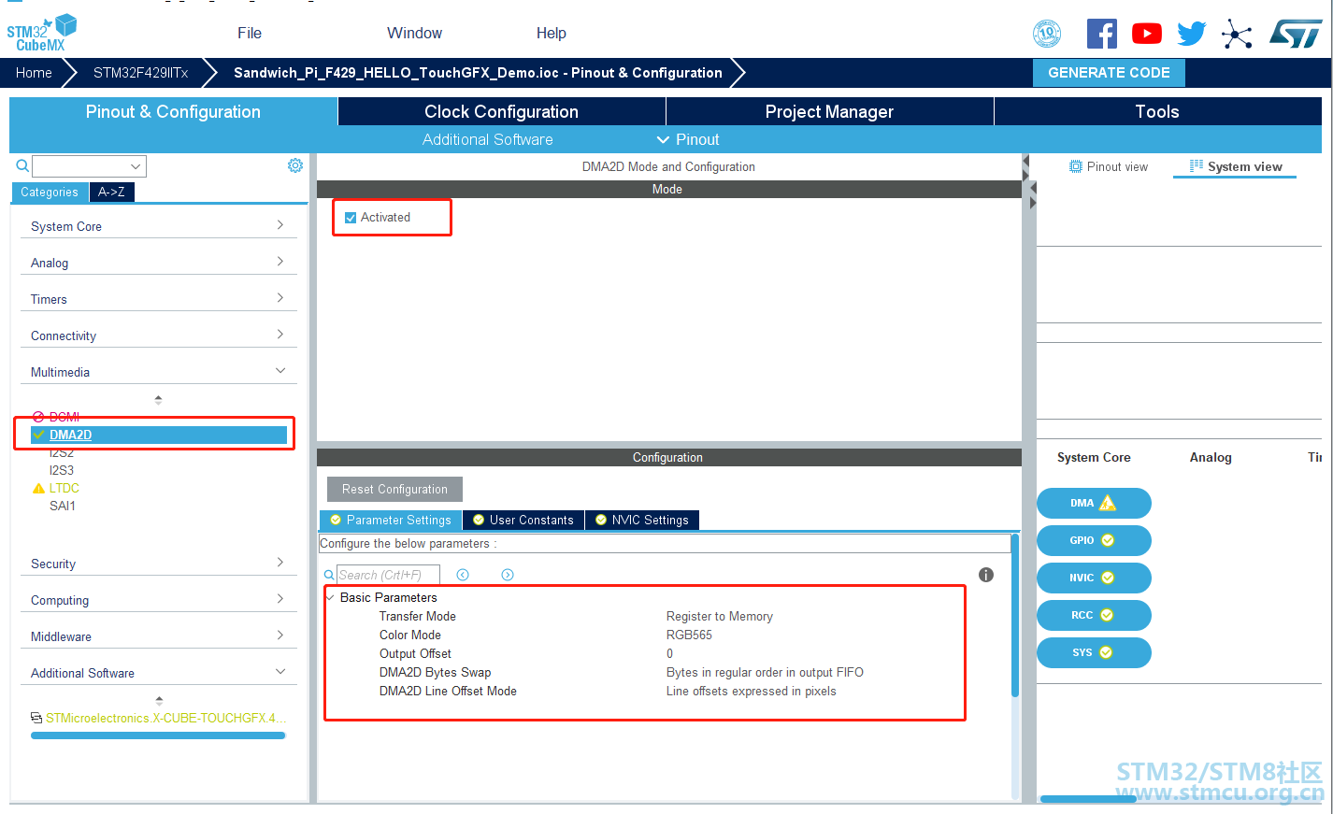The width and height of the screenshot is (1333, 814).
Task: Open the SYS system core button
Action: (1094, 652)
